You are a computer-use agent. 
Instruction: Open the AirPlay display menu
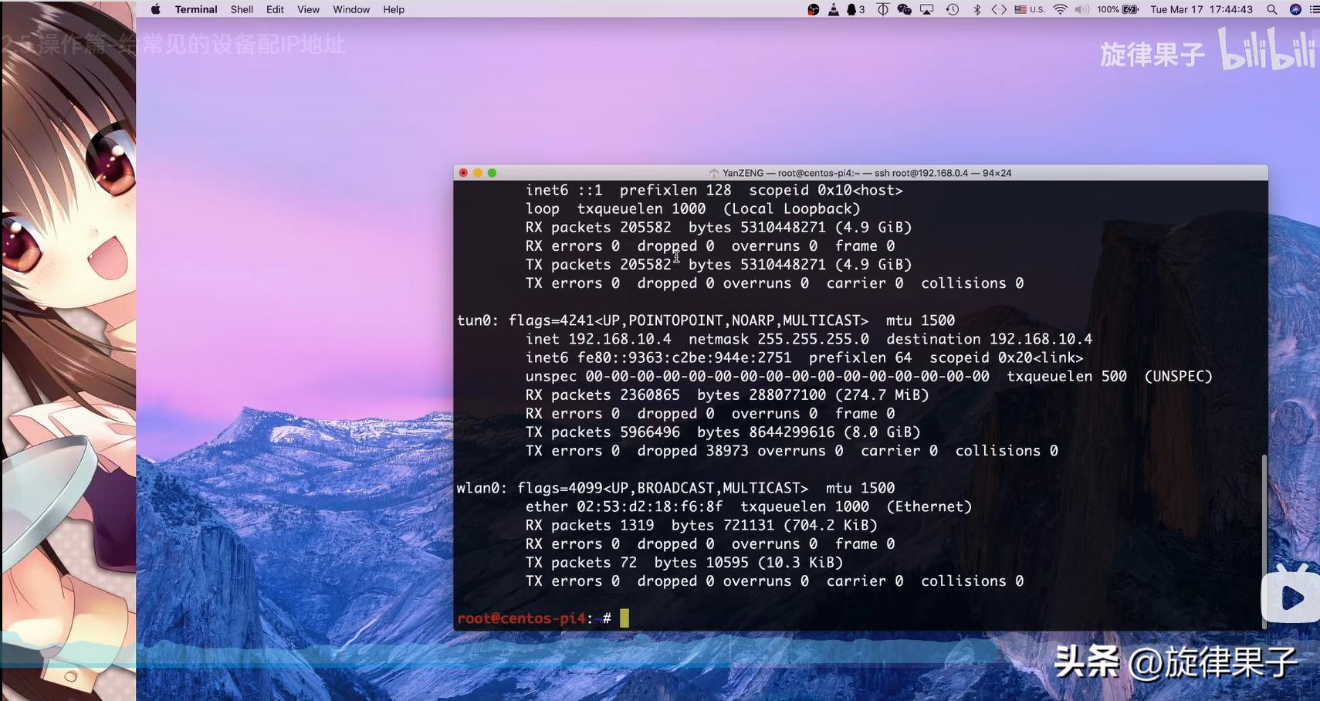click(x=926, y=9)
